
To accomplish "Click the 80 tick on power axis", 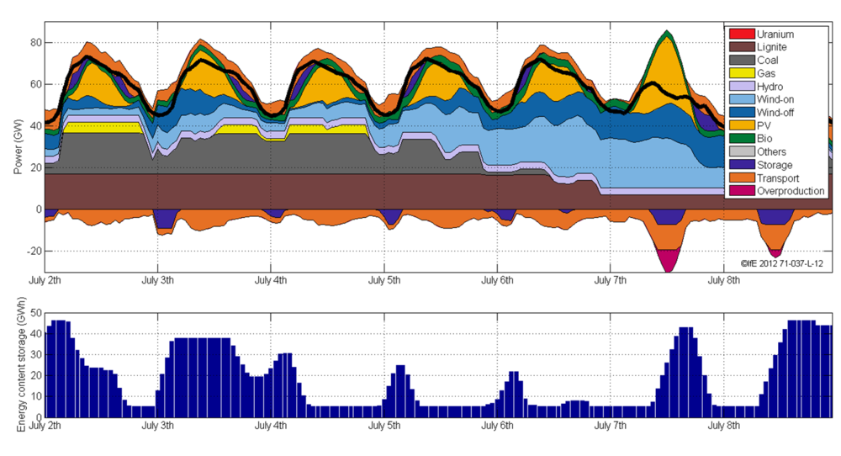I will point(35,42).
